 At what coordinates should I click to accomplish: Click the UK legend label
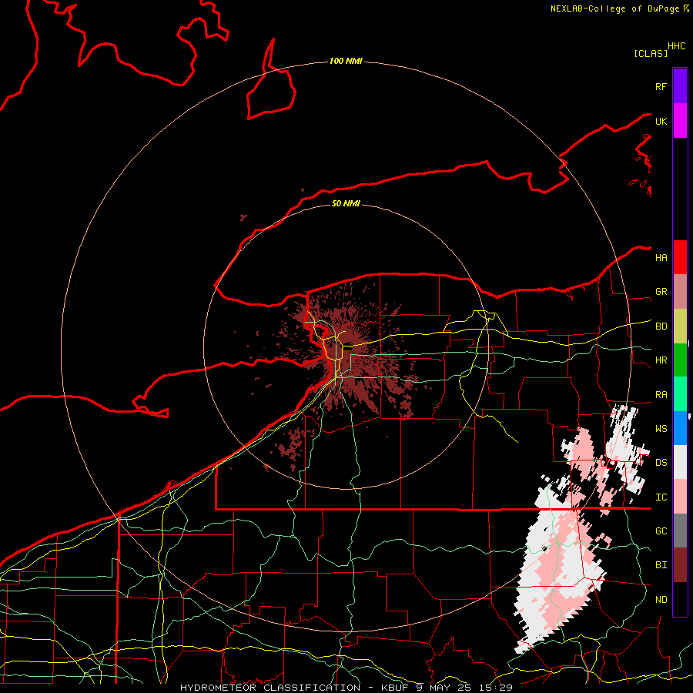tap(661, 121)
